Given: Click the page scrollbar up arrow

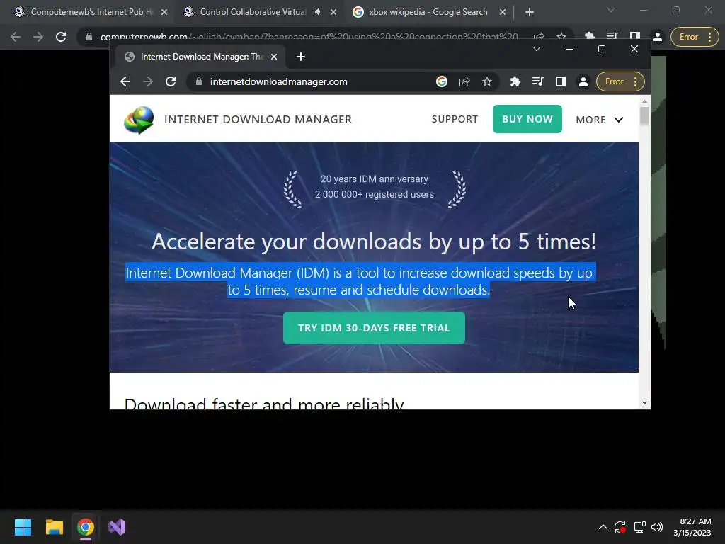Looking at the screenshot, I should [x=644, y=101].
